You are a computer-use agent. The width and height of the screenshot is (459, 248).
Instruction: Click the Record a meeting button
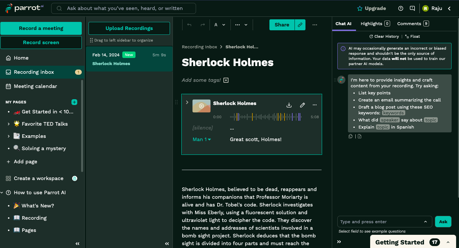pos(41,28)
